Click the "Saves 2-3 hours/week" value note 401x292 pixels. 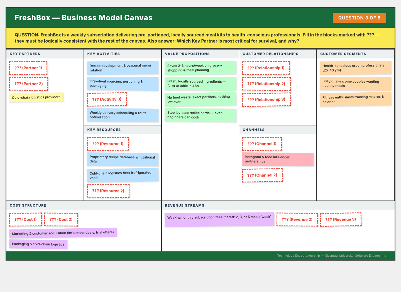[200, 68]
